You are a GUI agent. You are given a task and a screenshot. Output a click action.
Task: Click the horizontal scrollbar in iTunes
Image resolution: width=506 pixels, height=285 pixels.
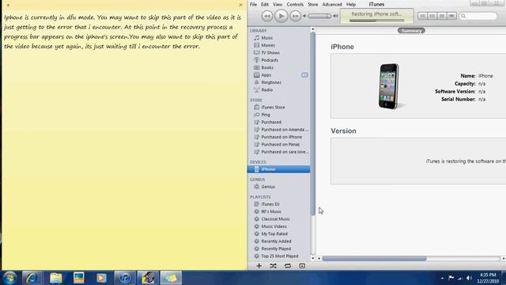pyautogui.click(x=374, y=259)
